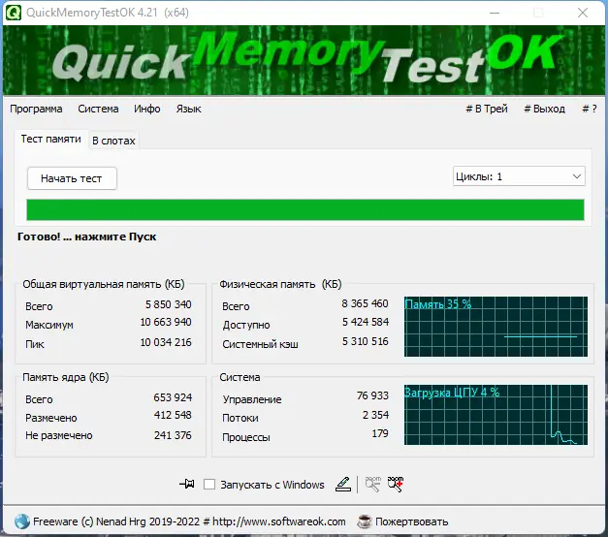Click the Управление value 76 933

point(372,395)
